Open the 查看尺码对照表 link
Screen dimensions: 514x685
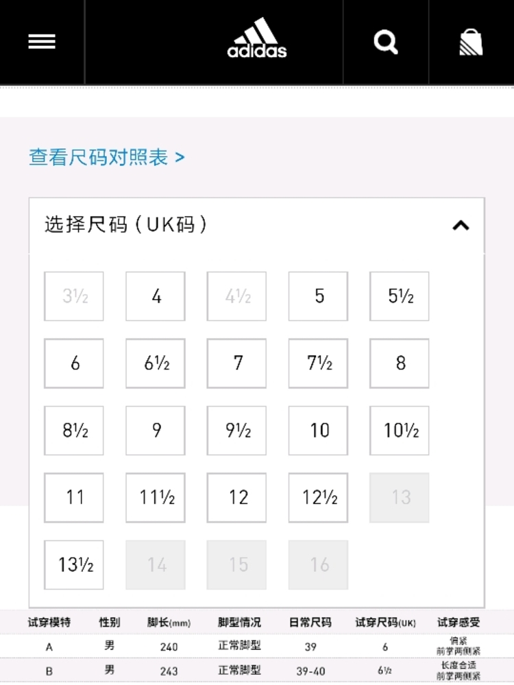point(107,157)
